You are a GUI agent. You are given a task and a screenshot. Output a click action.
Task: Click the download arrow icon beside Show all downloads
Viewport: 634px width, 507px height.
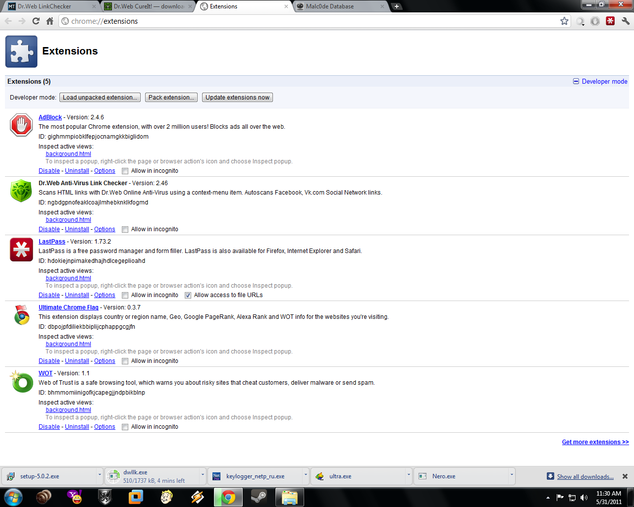pos(550,476)
